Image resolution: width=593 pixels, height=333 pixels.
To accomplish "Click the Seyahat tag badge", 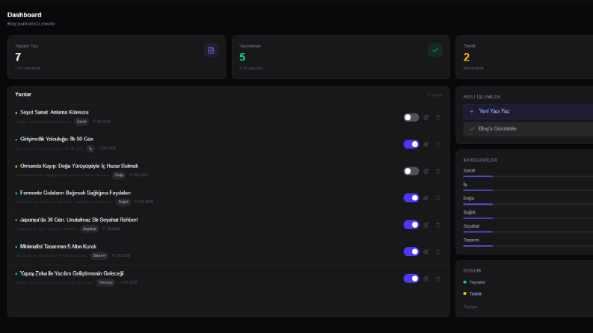I will pos(89,228).
